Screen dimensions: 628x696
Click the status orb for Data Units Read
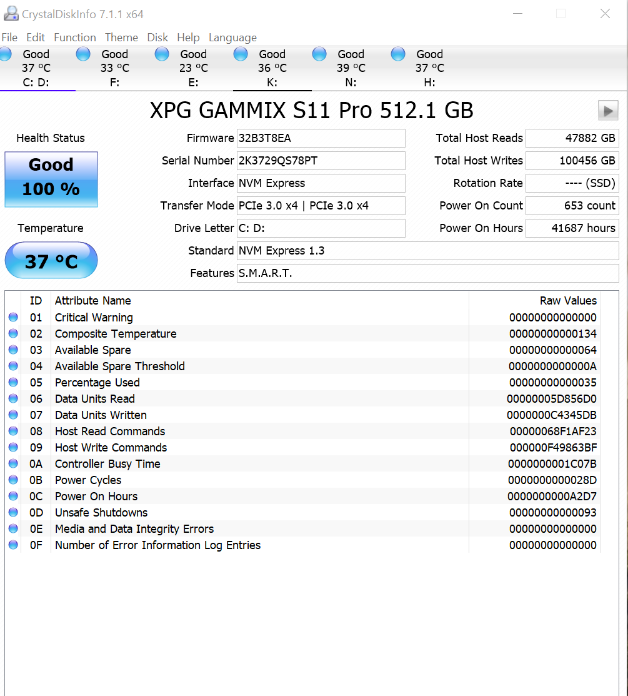pyautogui.click(x=13, y=398)
